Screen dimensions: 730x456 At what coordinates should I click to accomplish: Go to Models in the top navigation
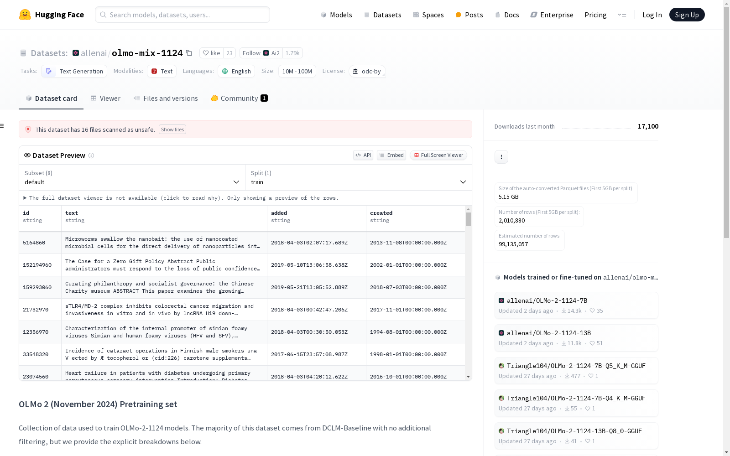336,15
